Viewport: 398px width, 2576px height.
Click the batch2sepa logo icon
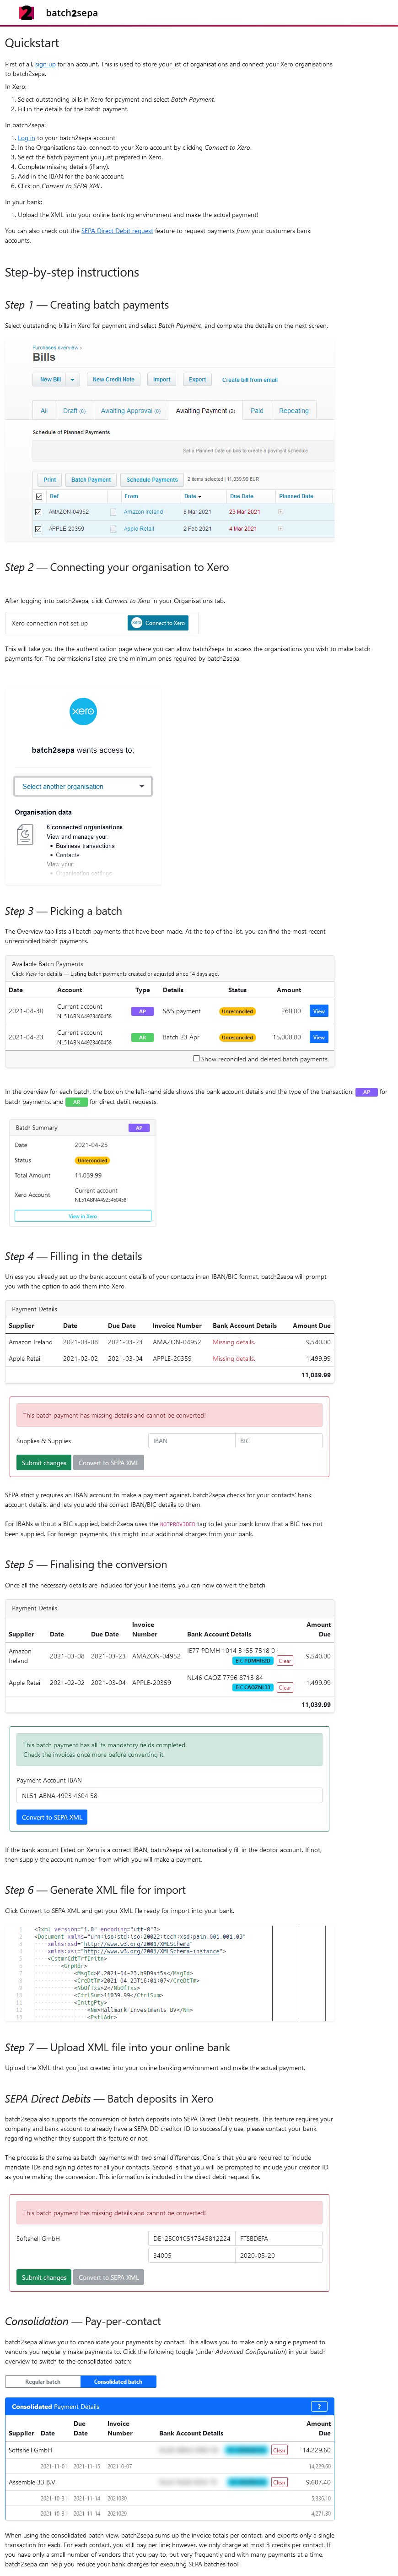26,13
